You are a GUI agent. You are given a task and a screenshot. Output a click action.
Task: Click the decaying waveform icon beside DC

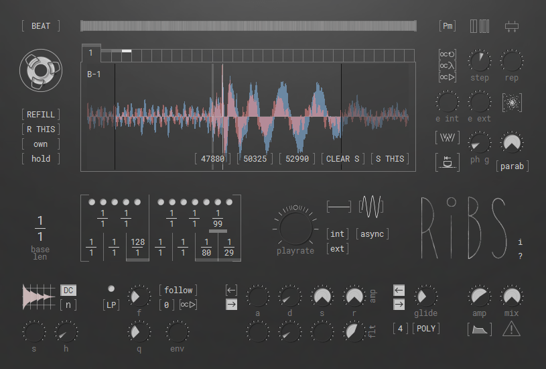point(40,296)
